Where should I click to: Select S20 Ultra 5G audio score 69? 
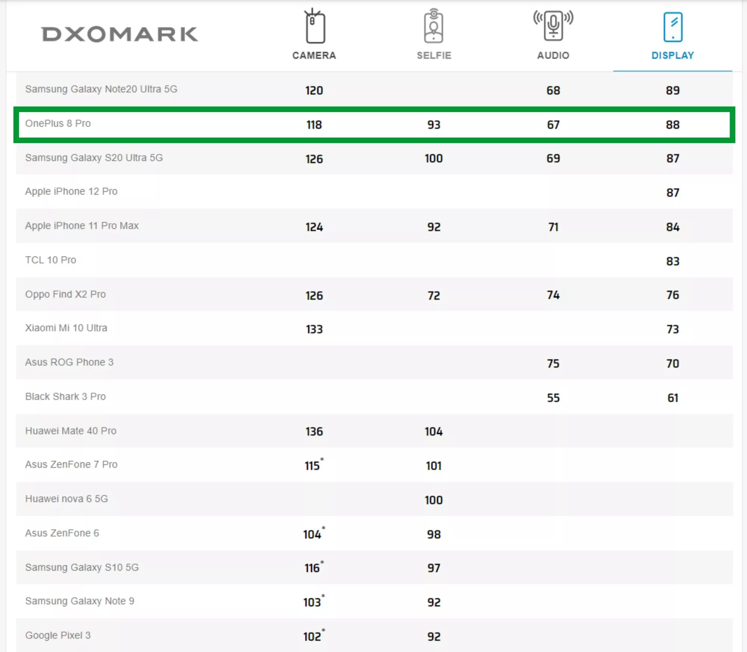(553, 159)
